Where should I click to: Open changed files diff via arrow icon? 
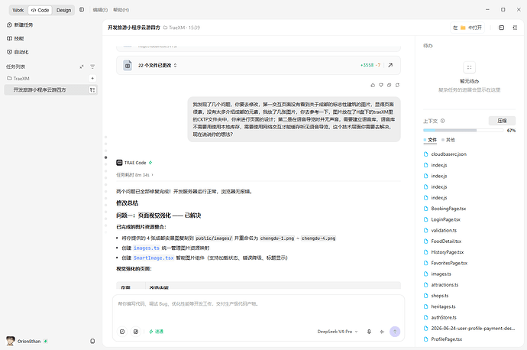(390, 65)
